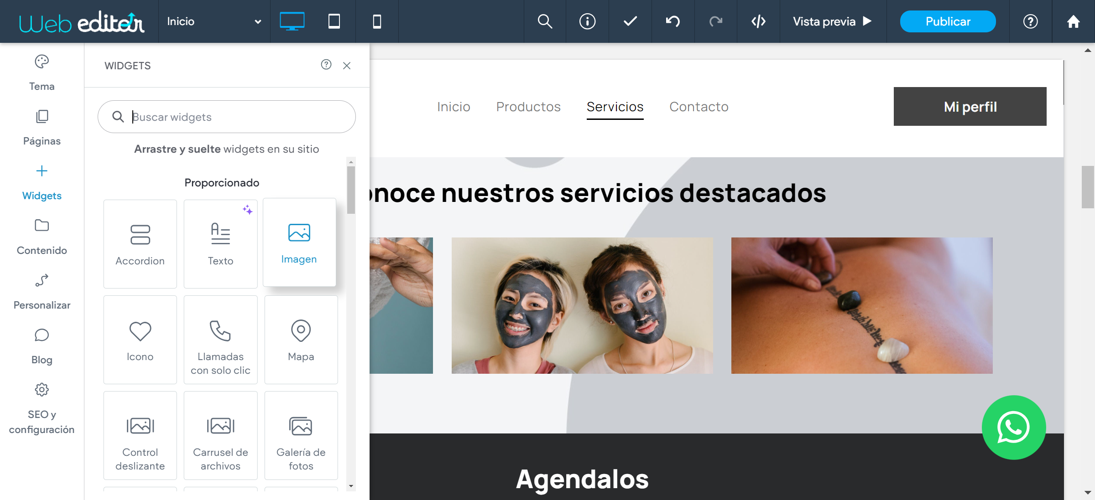The height and width of the screenshot is (500, 1095).
Task: Select the face mask women image
Action: tap(582, 305)
